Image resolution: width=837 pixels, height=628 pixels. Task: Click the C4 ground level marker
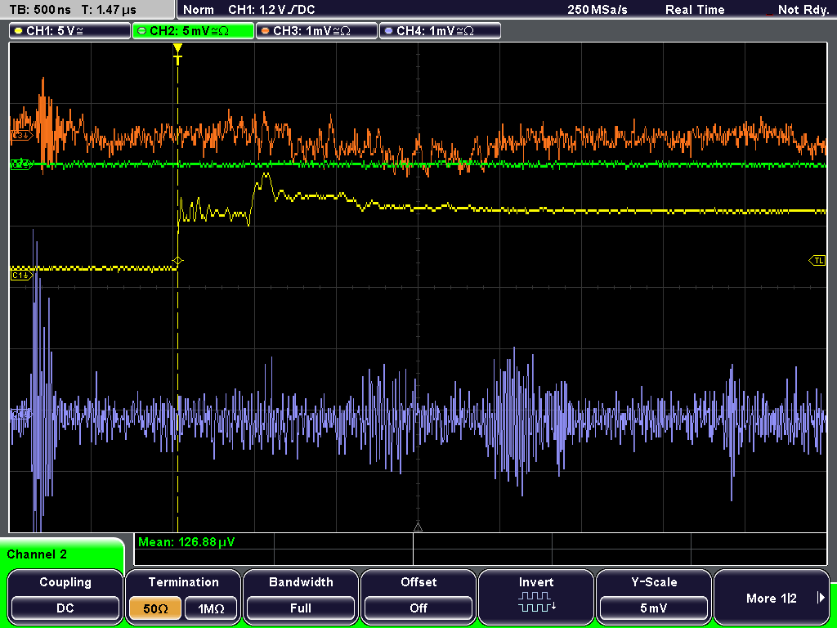click(x=21, y=414)
